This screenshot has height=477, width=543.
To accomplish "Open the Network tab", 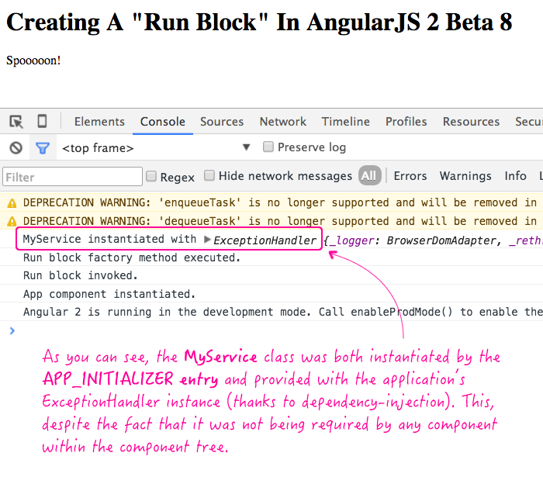I will pos(283,122).
